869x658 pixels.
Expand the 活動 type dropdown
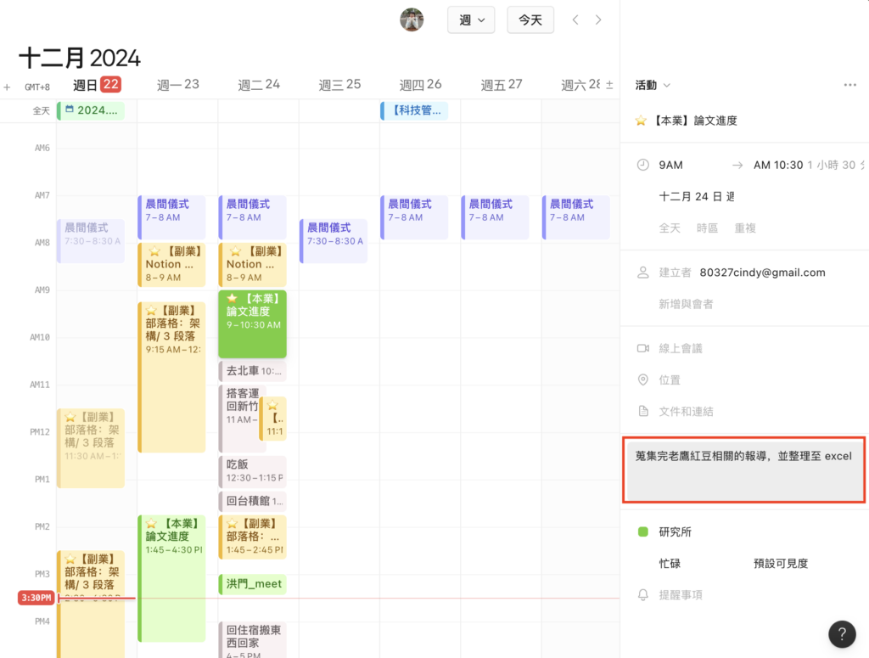[653, 85]
